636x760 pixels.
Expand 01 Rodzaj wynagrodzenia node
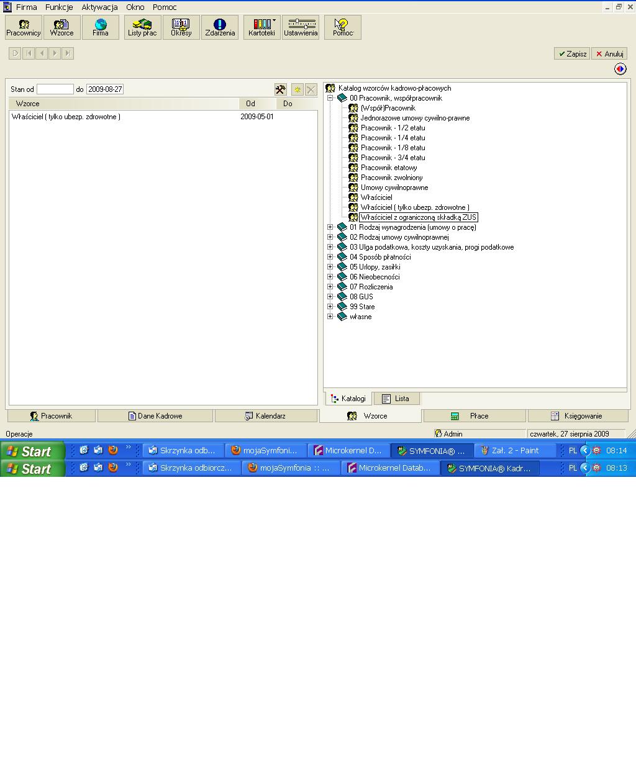click(330, 227)
